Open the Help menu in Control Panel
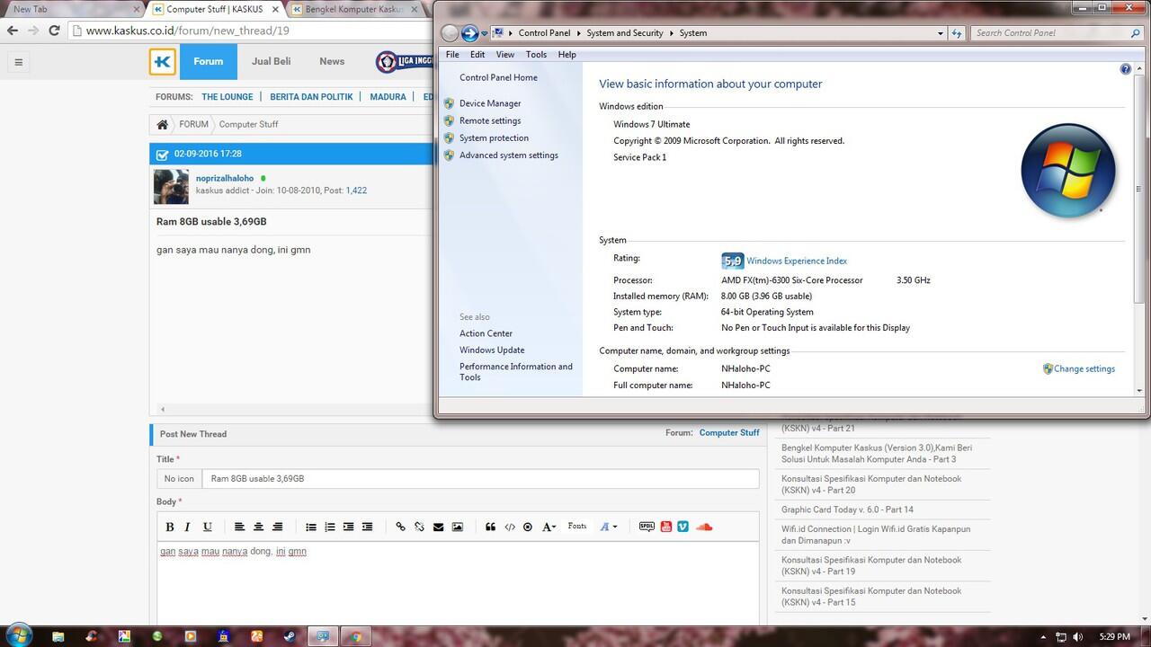The height and width of the screenshot is (647, 1151). (567, 55)
